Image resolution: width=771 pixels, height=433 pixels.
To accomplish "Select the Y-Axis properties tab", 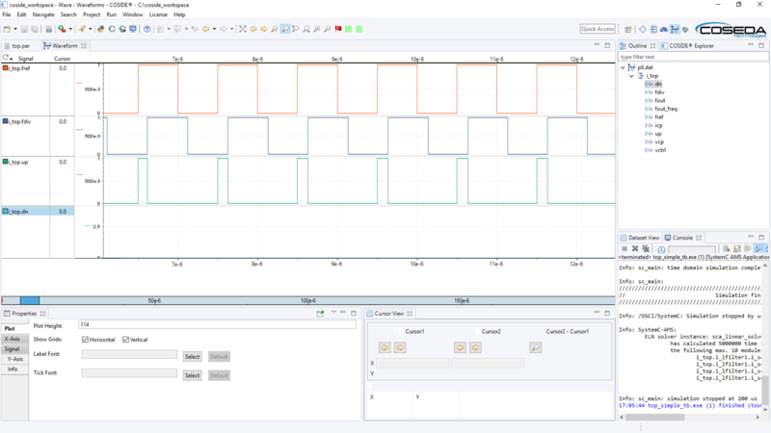I will tap(14, 359).
